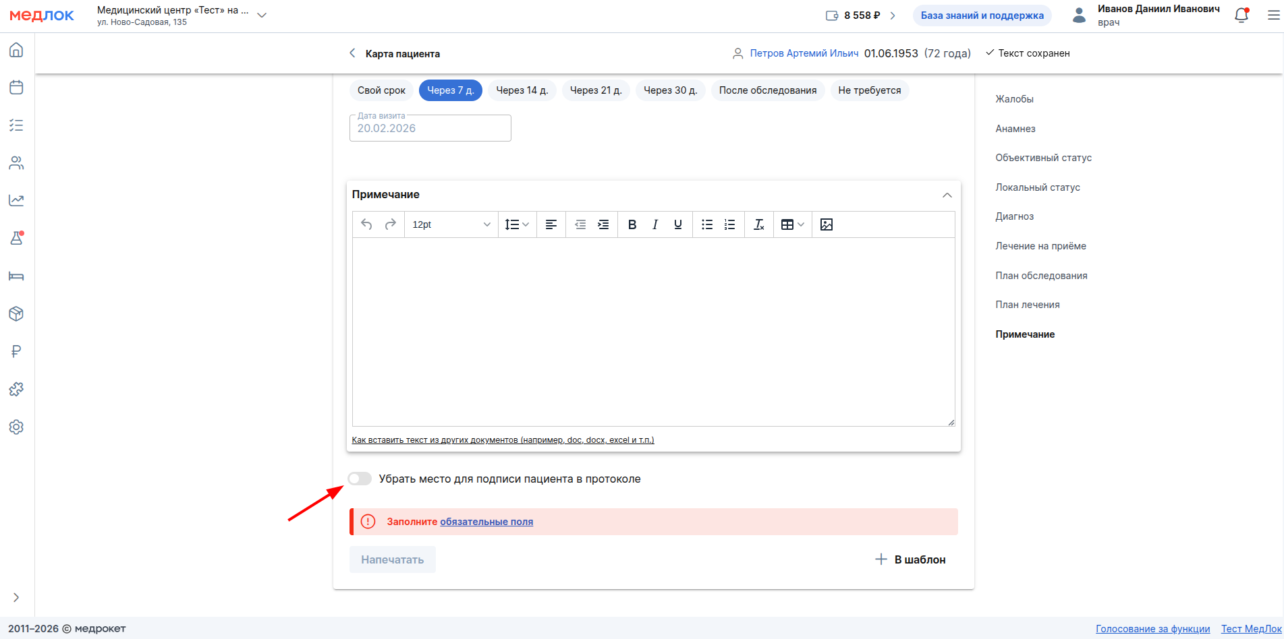Select the 'Через 14 д.' option
This screenshot has width=1284, height=639.
[x=522, y=90]
